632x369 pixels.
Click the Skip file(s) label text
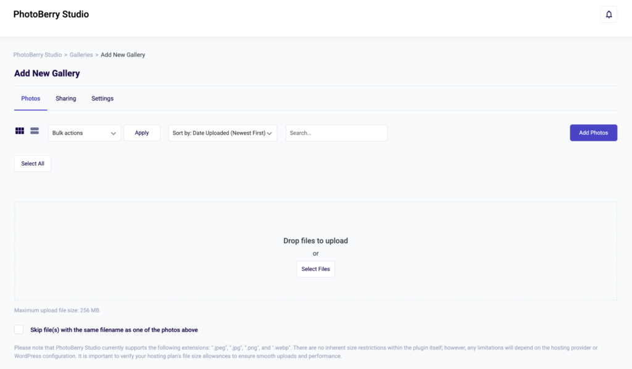point(114,330)
